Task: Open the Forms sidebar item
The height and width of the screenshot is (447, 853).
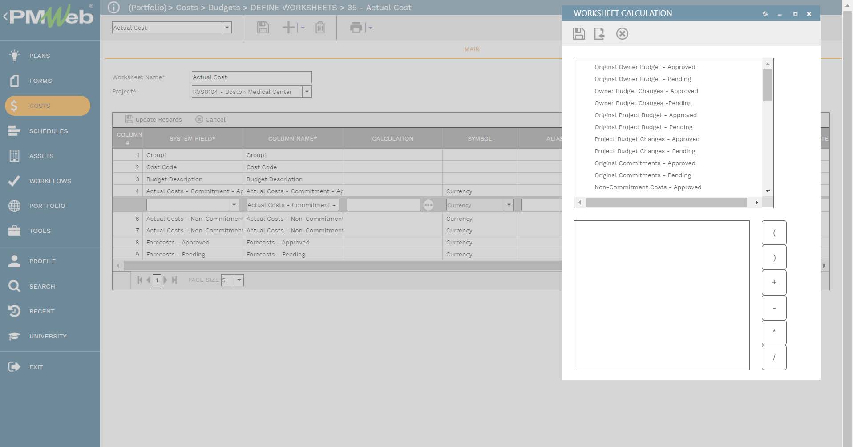Action: [40, 81]
